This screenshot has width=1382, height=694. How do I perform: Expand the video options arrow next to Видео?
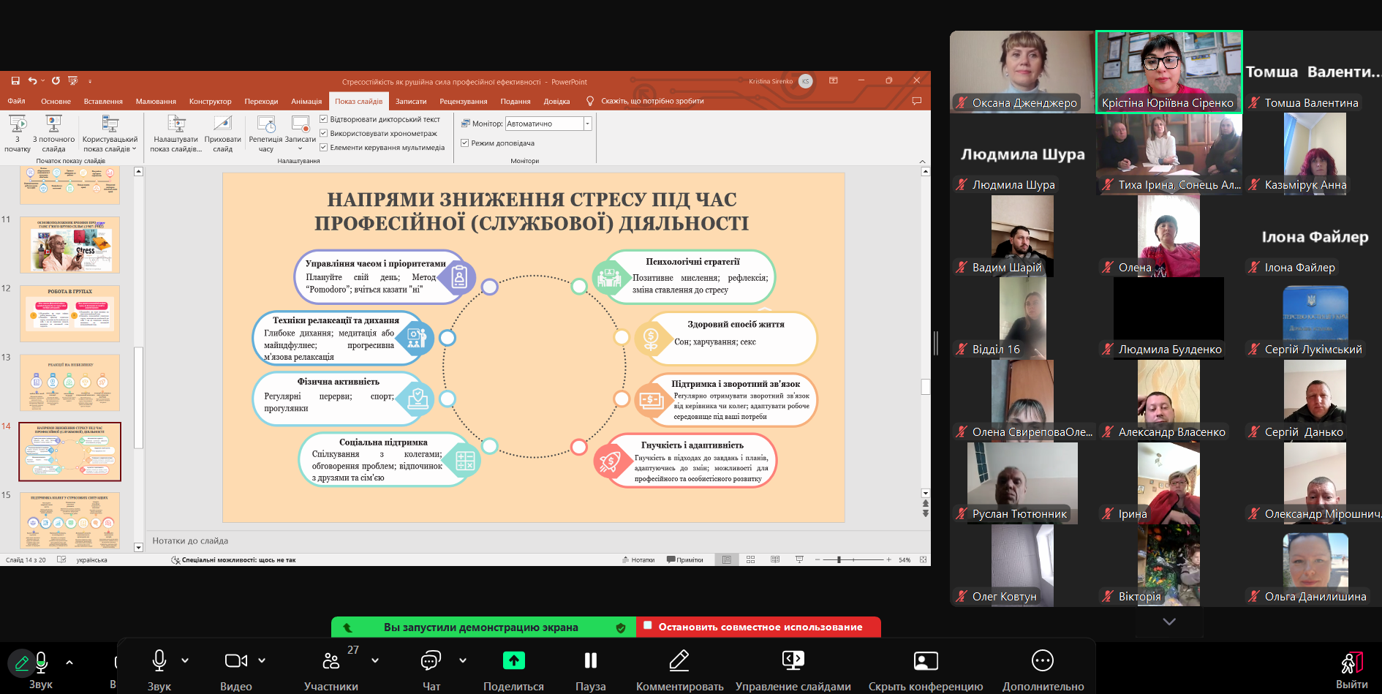262,660
